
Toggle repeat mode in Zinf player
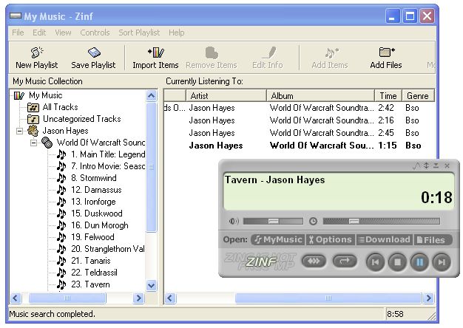pos(345,262)
